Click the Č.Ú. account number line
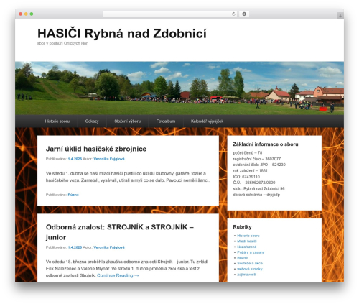359x304 pixels. [254, 183]
